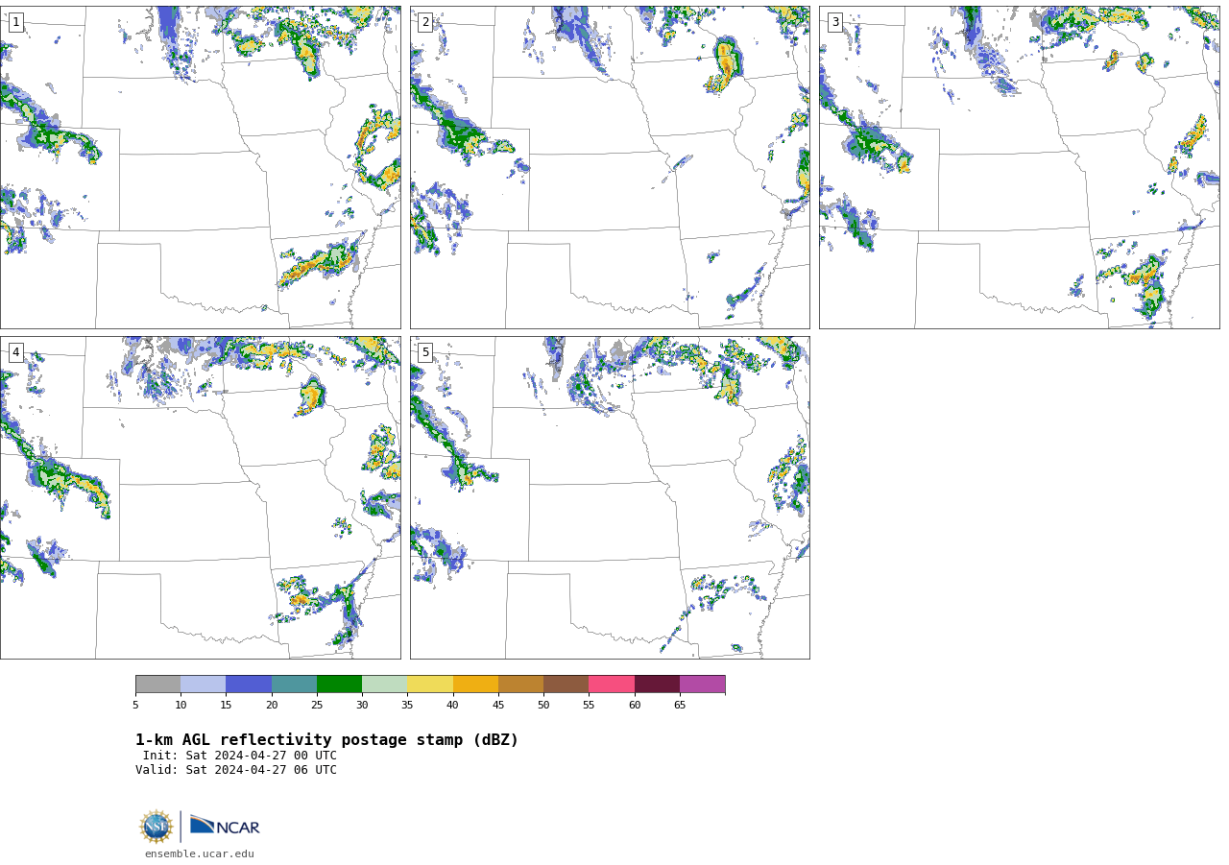The width and height of the screenshot is (1229, 865).
Task: Click the dark green 25-30 dBZ swatch
Action: click(339, 685)
